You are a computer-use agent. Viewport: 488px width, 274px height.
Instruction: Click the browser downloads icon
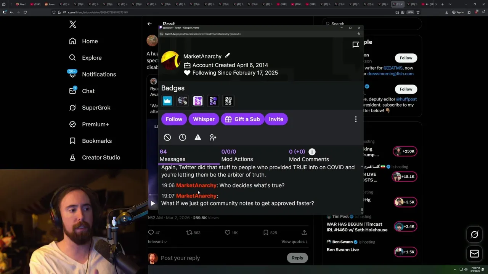(446, 12)
